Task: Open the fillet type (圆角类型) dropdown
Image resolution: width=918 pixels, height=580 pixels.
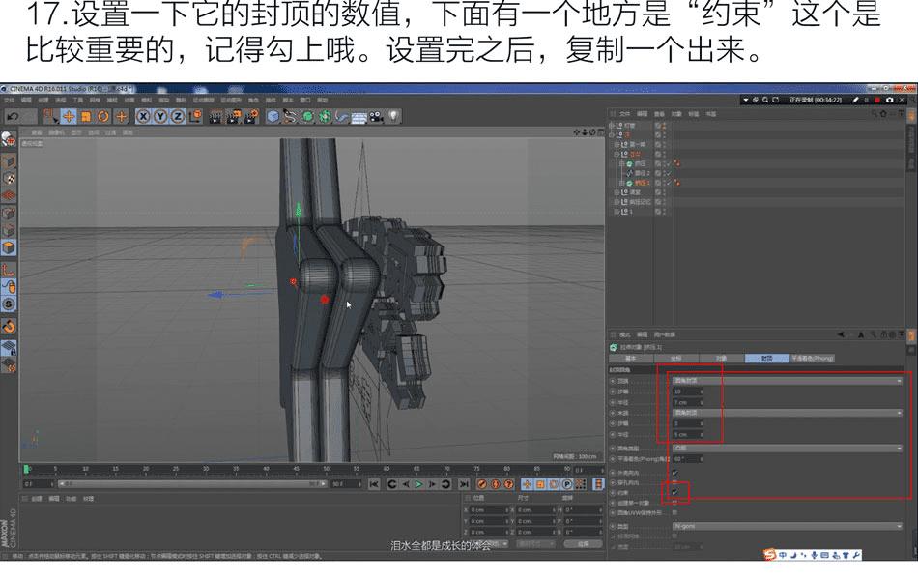Action: (x=788, y=449)
